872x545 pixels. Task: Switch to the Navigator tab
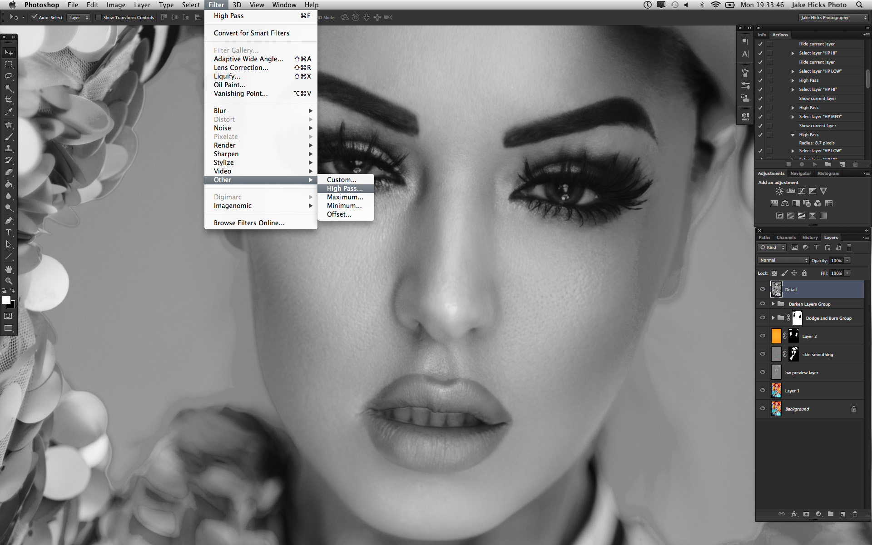[x=801, y=173]
